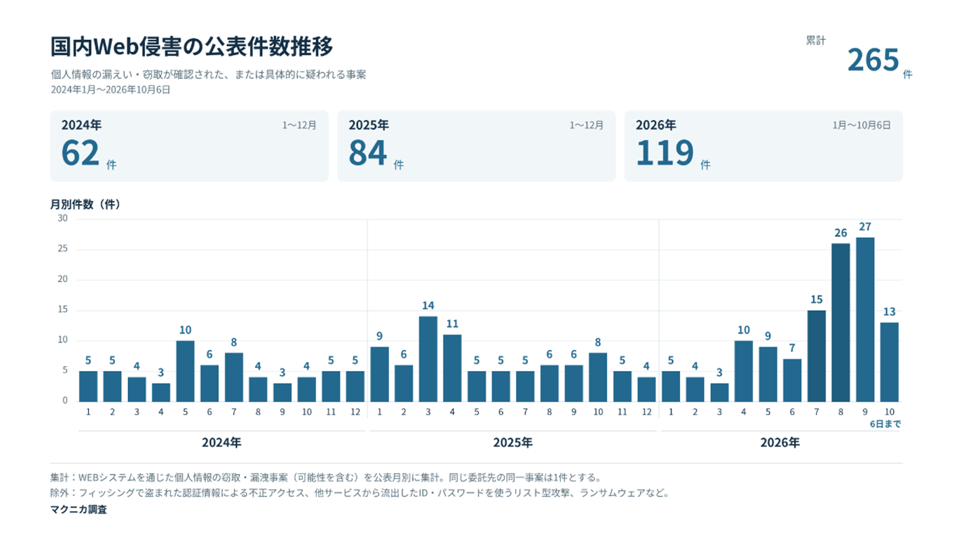This screenshot has height=542, width=964.
Task: Click the May 2026 bar labeled 9
Action: 768,375
